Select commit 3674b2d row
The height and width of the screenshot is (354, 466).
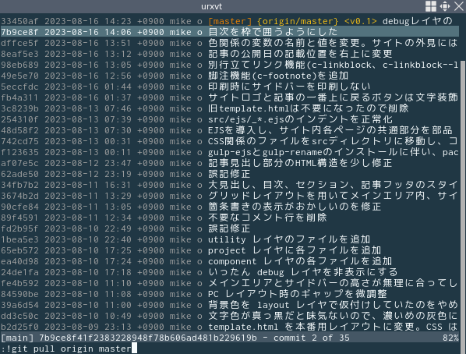tap(229, 196)
